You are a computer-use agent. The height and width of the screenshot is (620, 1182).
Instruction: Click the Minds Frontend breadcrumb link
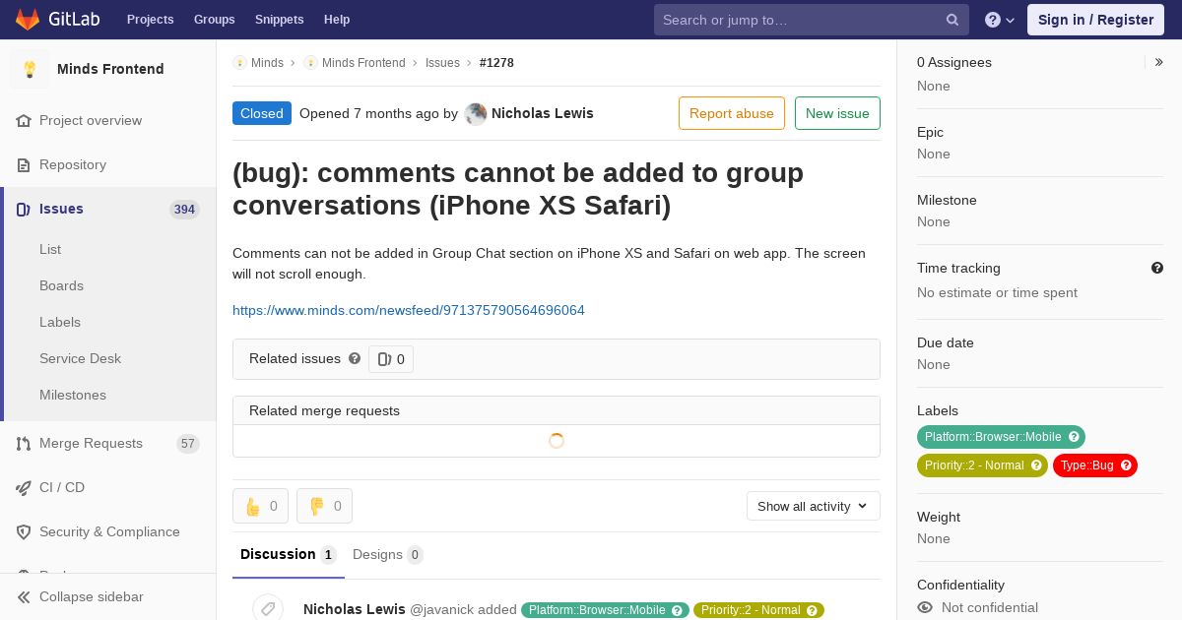point(363,63)
